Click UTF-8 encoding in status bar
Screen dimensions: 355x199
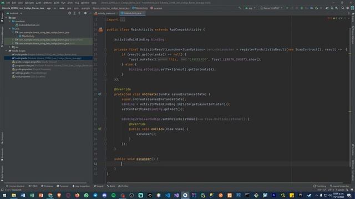331,190
